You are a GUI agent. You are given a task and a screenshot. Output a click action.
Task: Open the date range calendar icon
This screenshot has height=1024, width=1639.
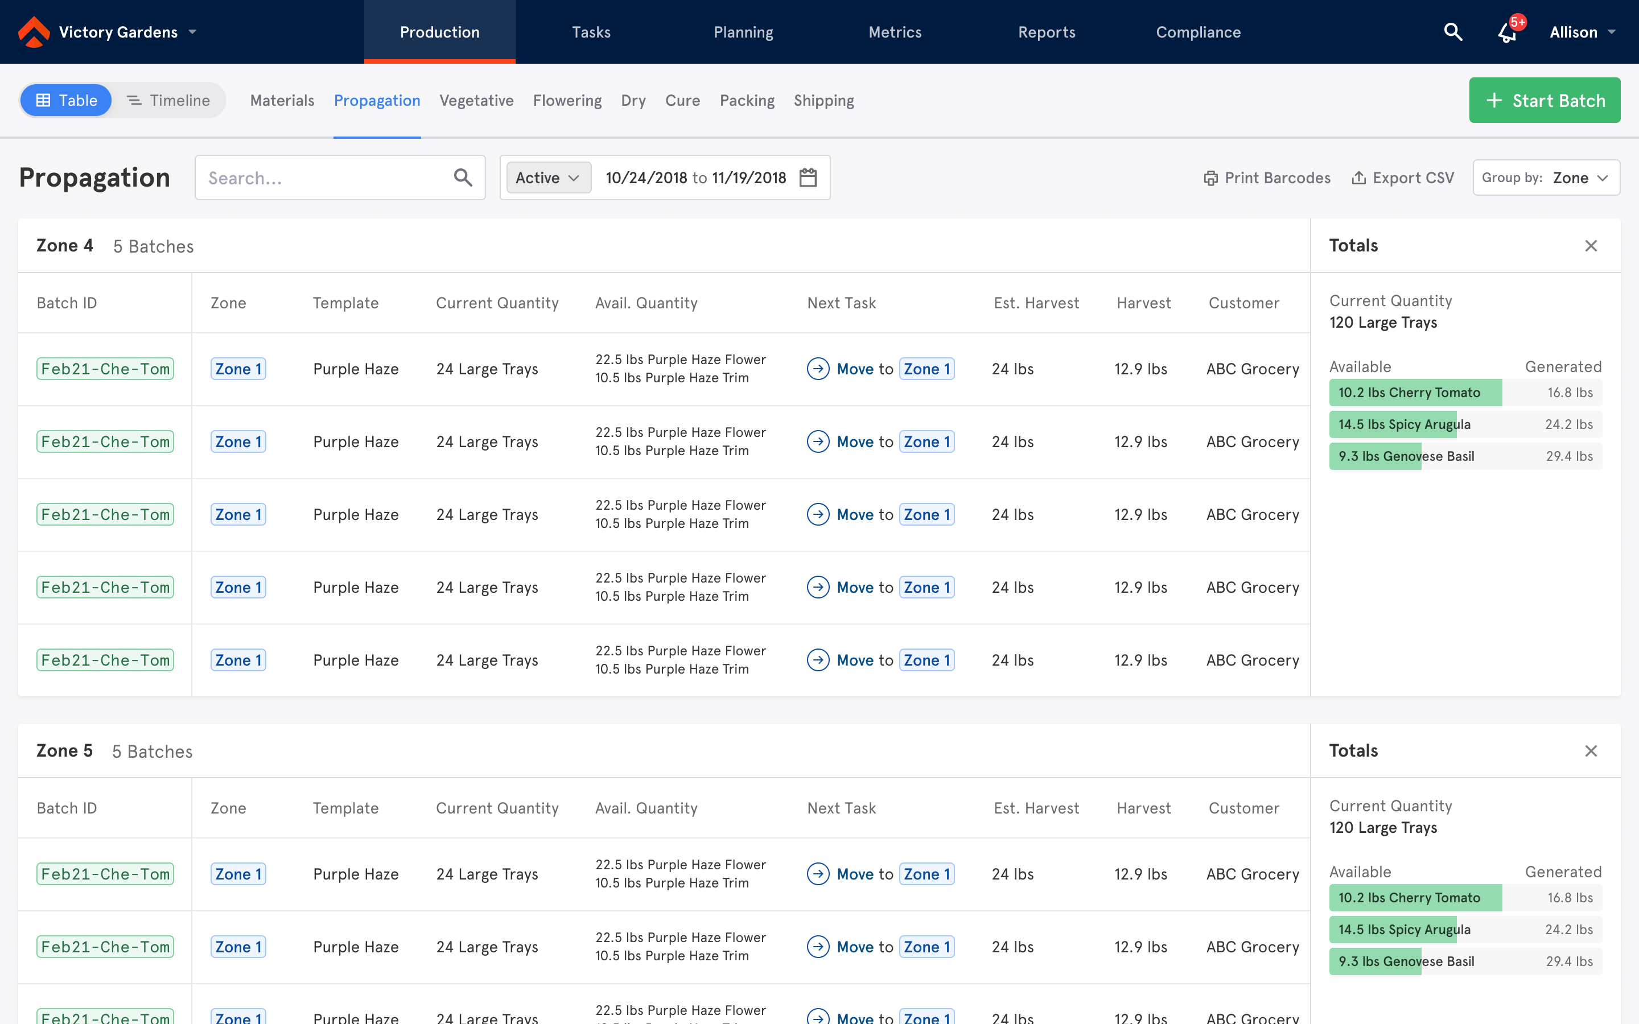click(808, 177)
